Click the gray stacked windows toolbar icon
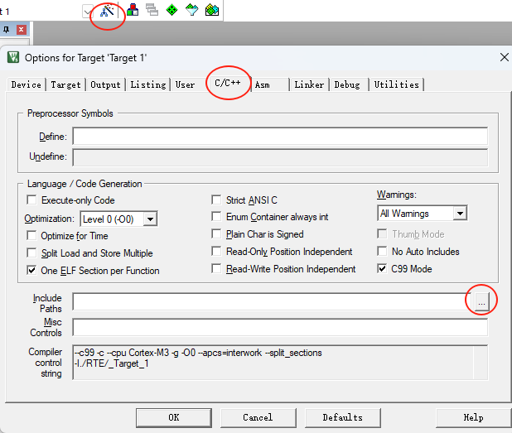 (152, 10)
